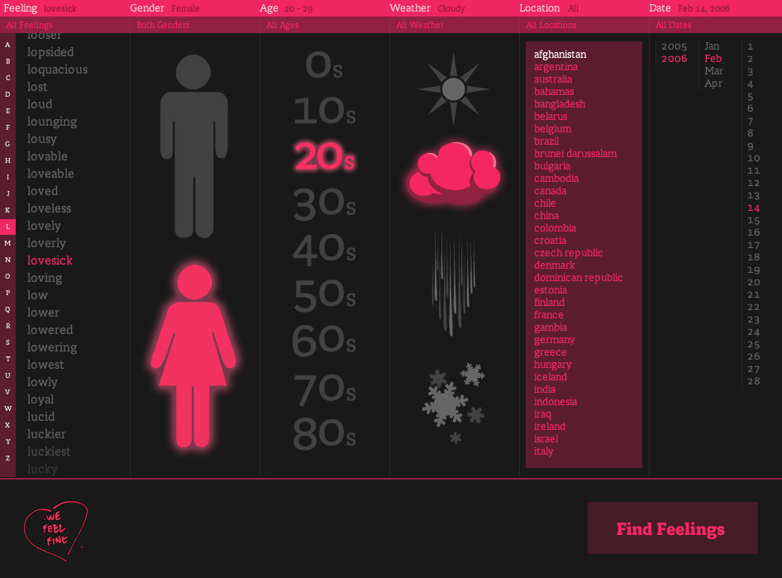
Task: Reset filter with All Feelings
Action: (x=29, y=26)
